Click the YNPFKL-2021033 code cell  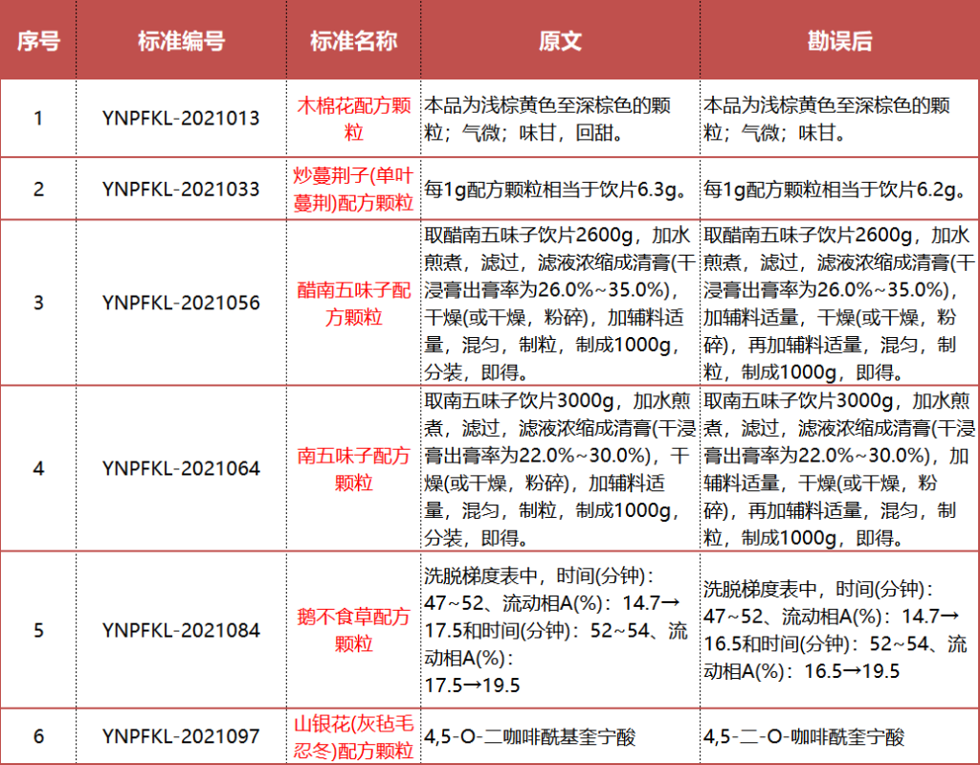coord(181,189)
